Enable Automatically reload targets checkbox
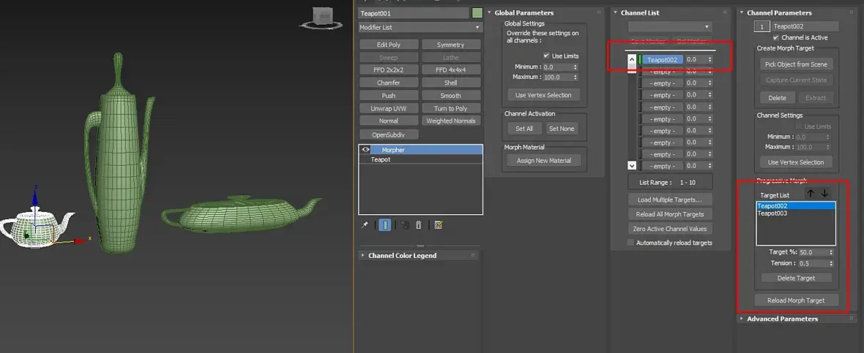 tap(631, 243)
